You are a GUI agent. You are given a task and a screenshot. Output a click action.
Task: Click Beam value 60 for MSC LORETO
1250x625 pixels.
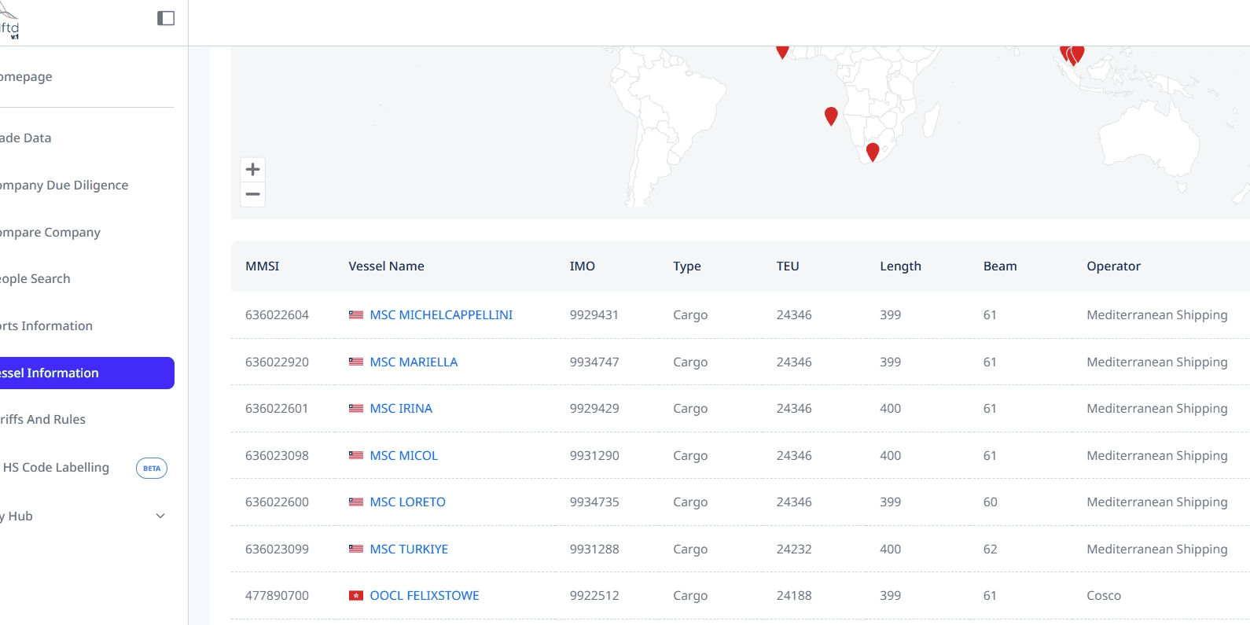pos(990,502)
